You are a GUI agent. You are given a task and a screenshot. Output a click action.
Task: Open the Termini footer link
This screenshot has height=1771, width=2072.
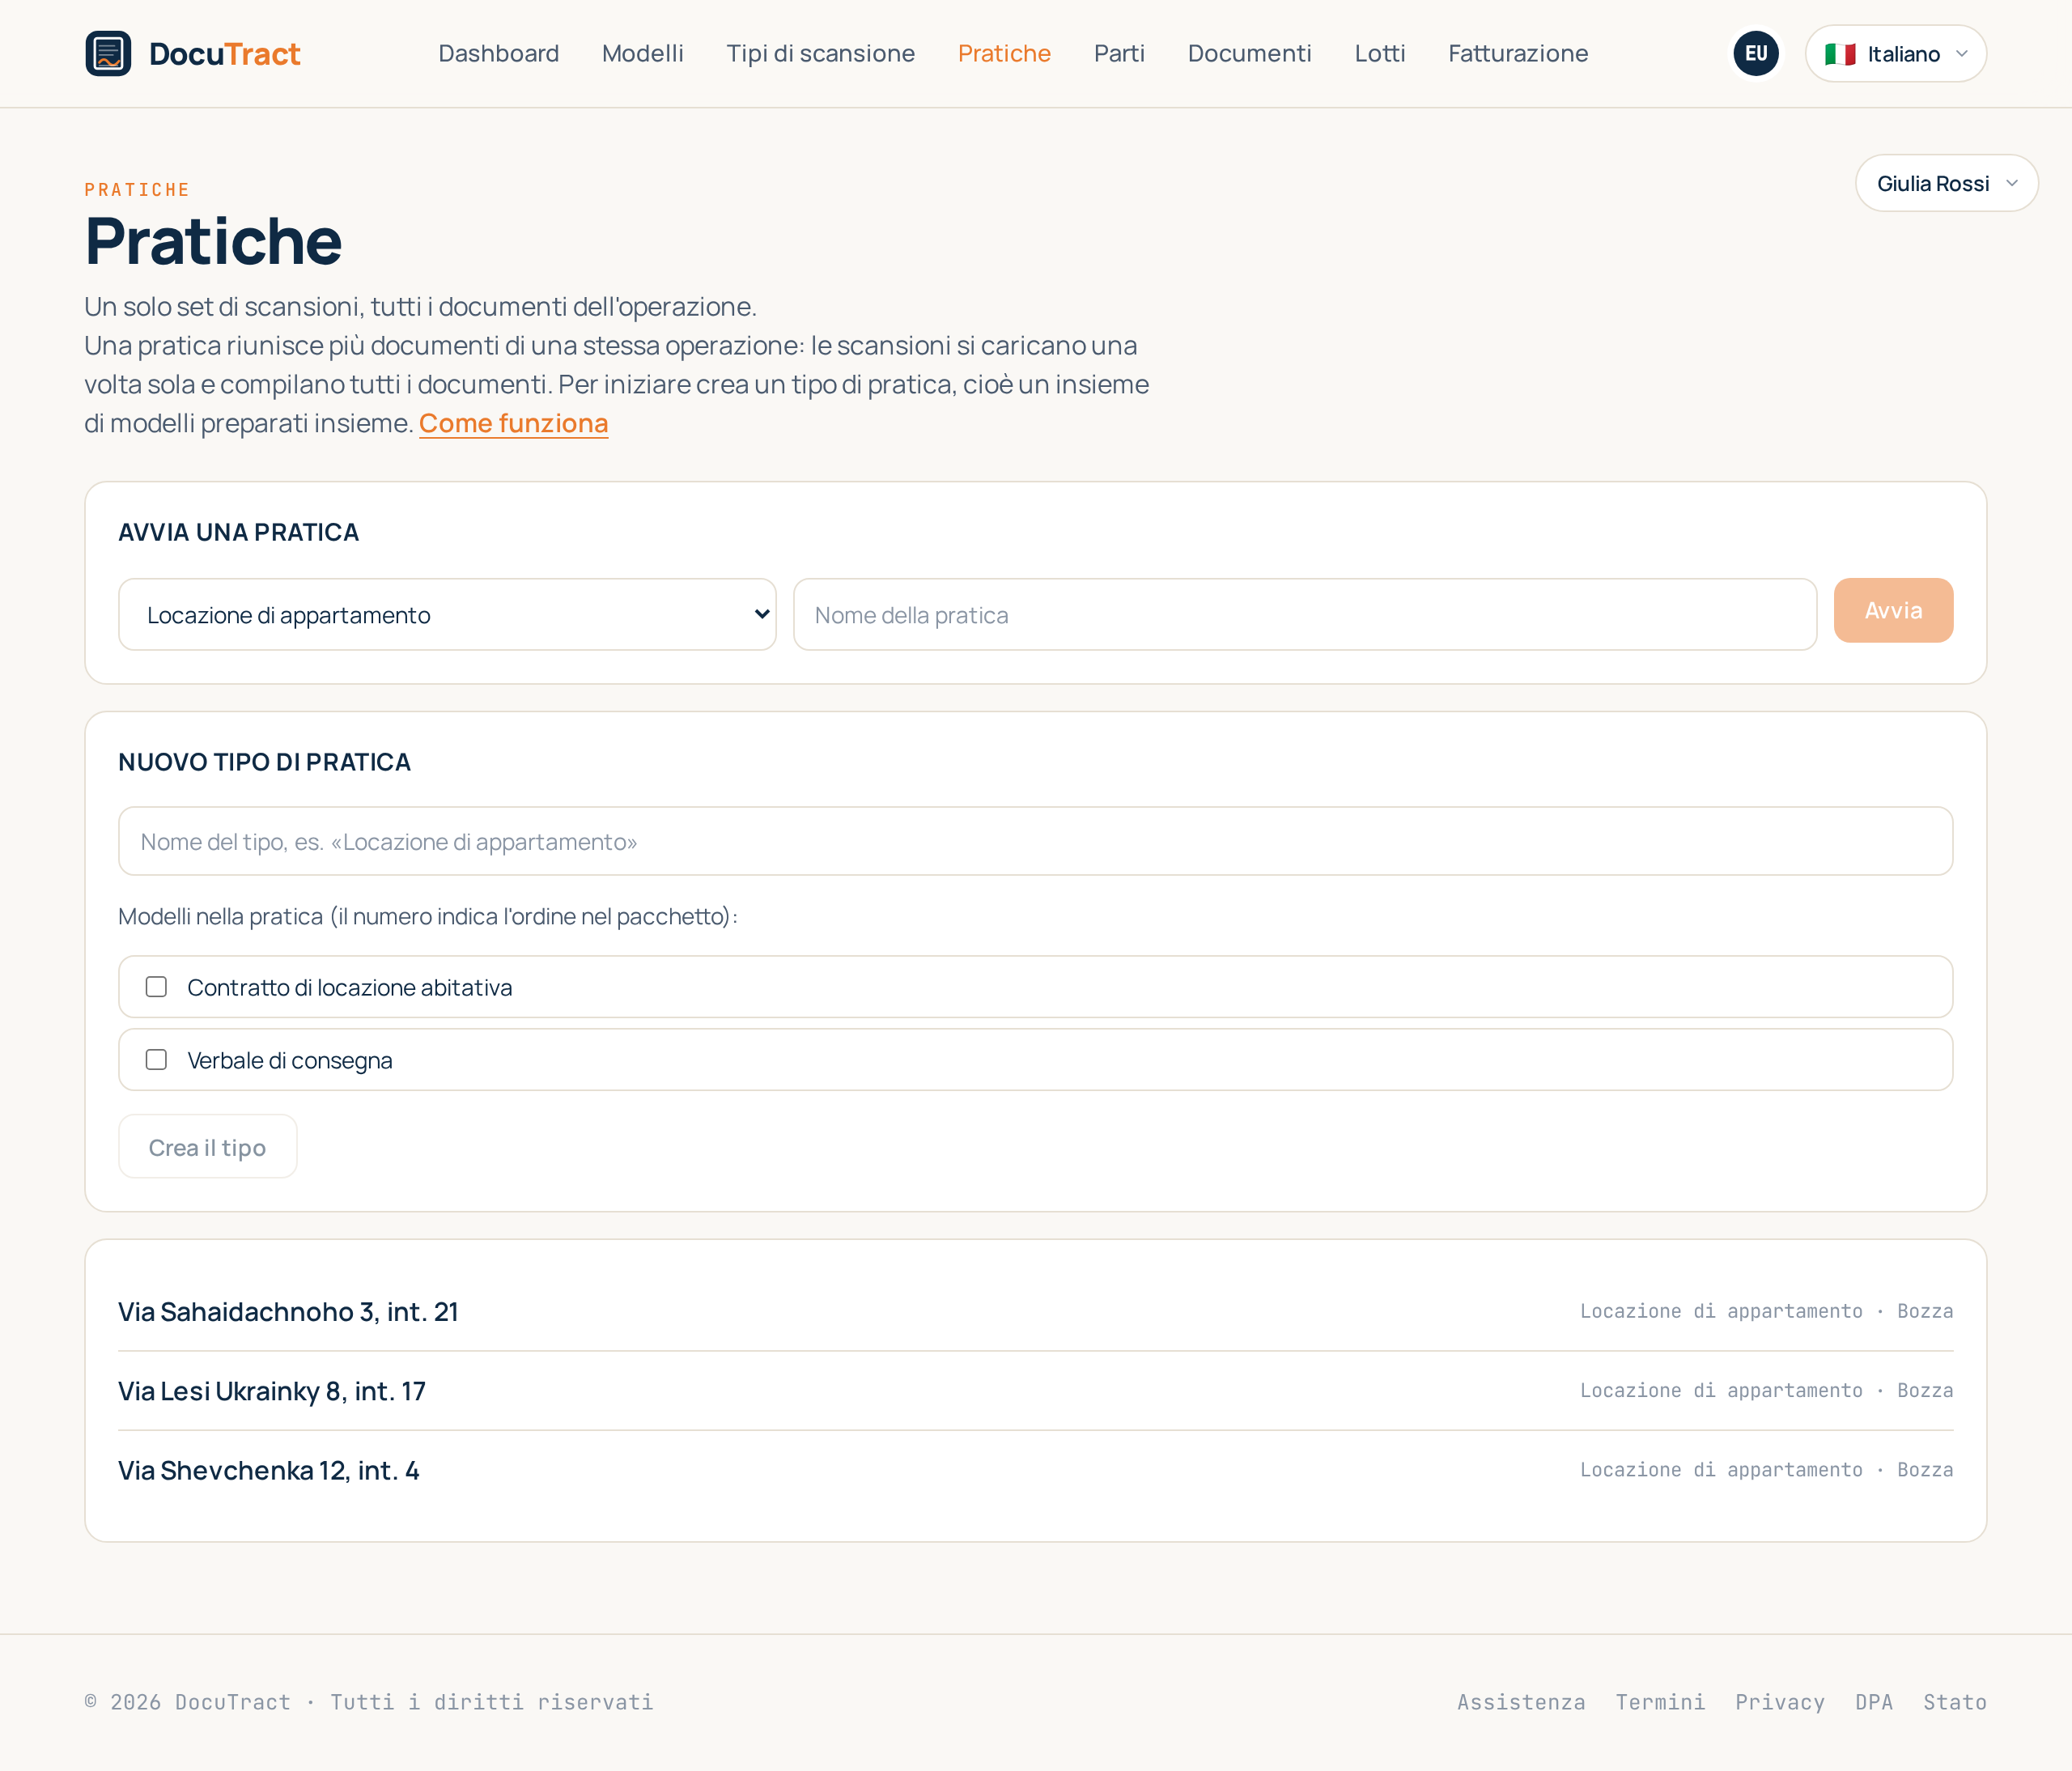(x=1660, y=1702)
